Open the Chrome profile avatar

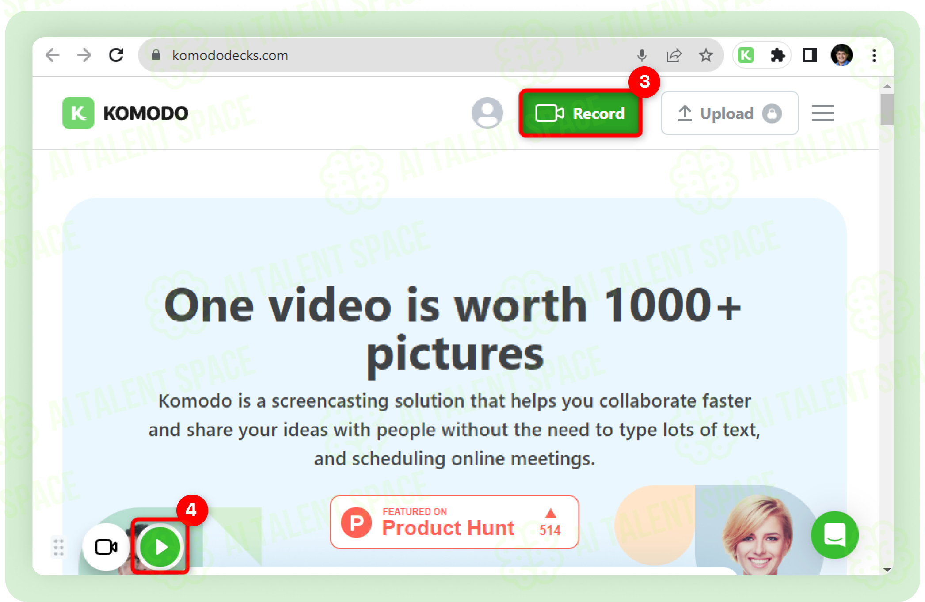click(x=841, y=55)
